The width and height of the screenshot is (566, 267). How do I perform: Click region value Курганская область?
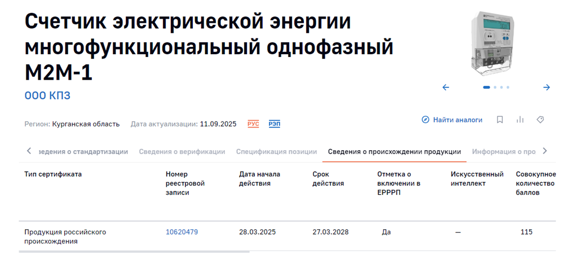86,124
